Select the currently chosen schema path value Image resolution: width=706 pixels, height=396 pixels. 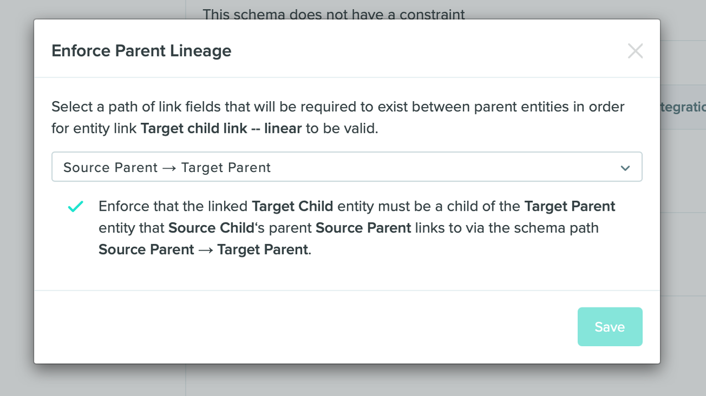[166, 167]
